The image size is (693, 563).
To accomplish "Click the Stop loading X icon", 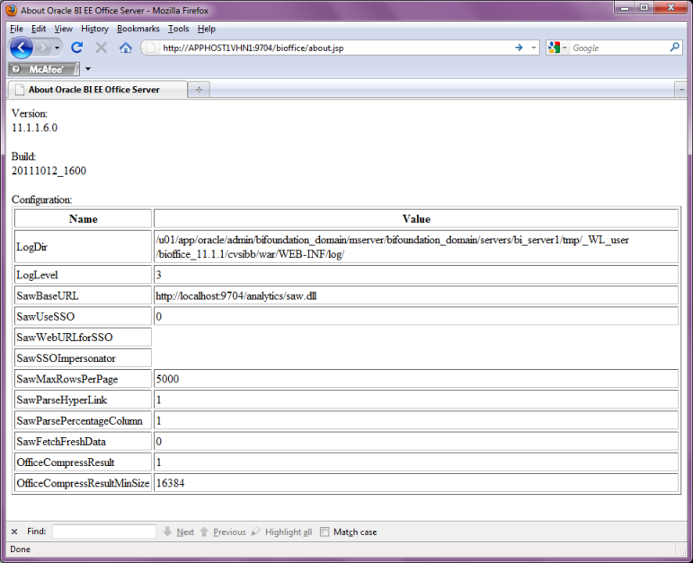I will click(102, 48).
